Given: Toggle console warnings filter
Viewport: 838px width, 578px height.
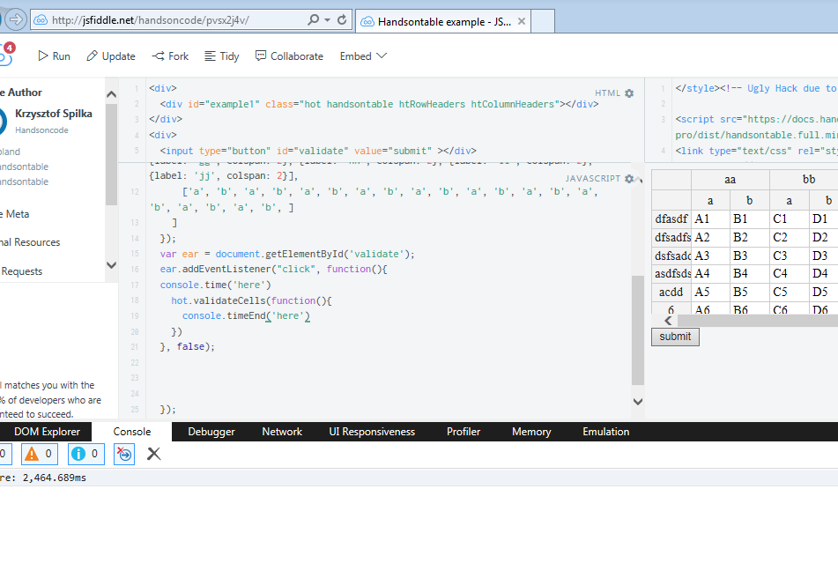Looking at the screenshot, I should click(39, 454).
